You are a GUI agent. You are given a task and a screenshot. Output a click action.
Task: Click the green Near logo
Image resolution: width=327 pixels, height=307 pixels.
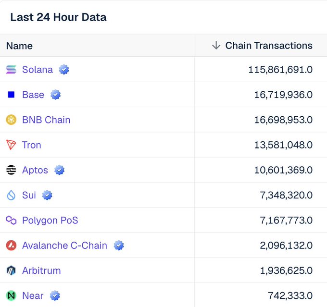pos(11,295)
